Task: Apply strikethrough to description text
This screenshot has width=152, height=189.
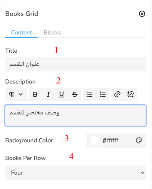Action: pyautogui.click(x=75, y=94)
